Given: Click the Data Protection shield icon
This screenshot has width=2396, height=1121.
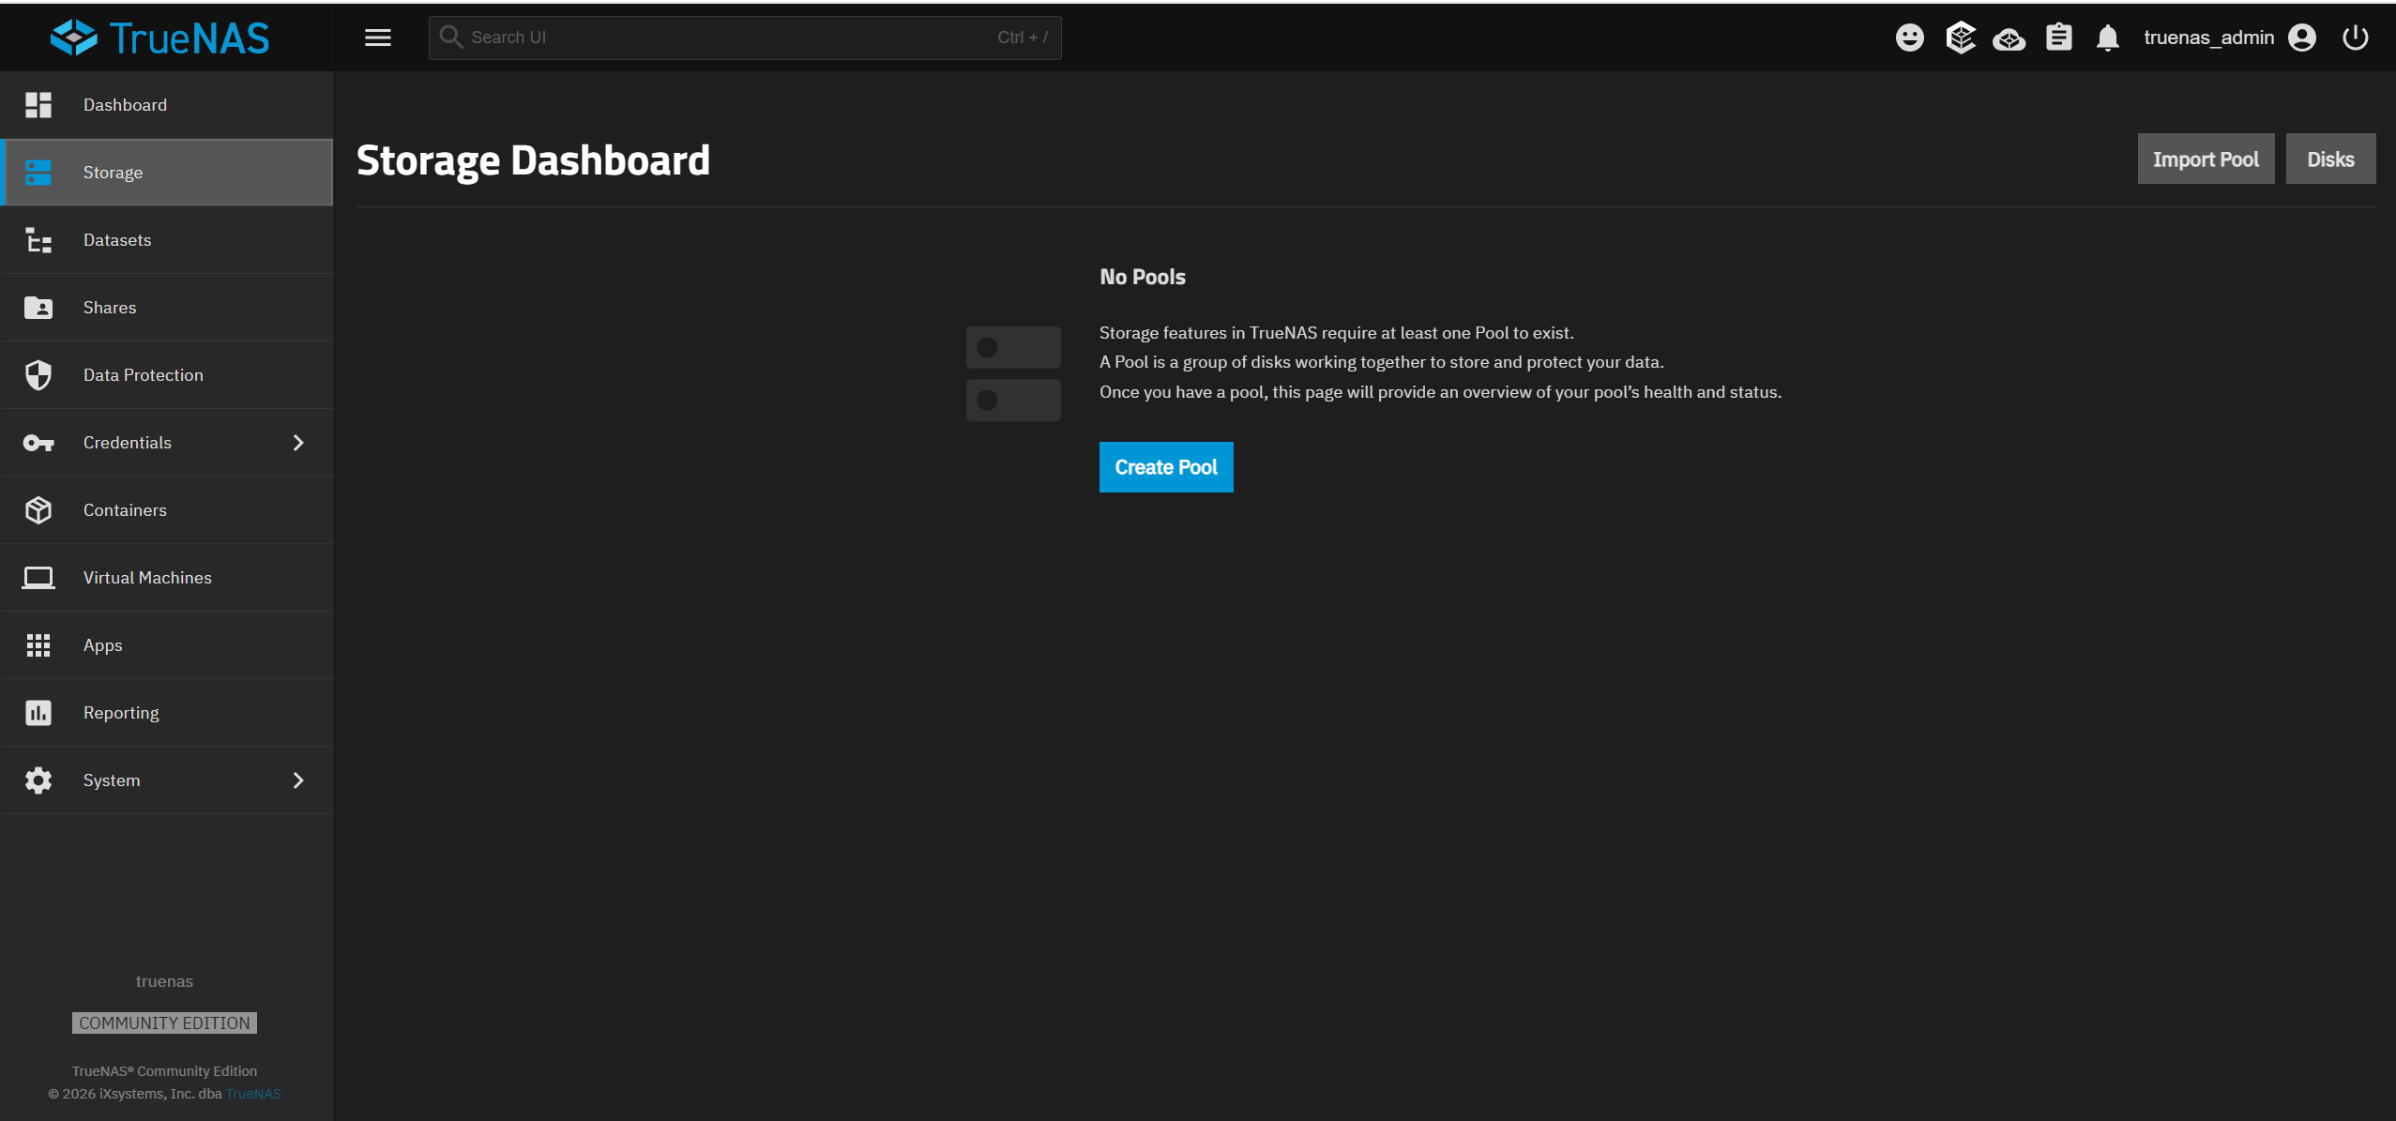Looking at the screenshot, I should 38,375.
